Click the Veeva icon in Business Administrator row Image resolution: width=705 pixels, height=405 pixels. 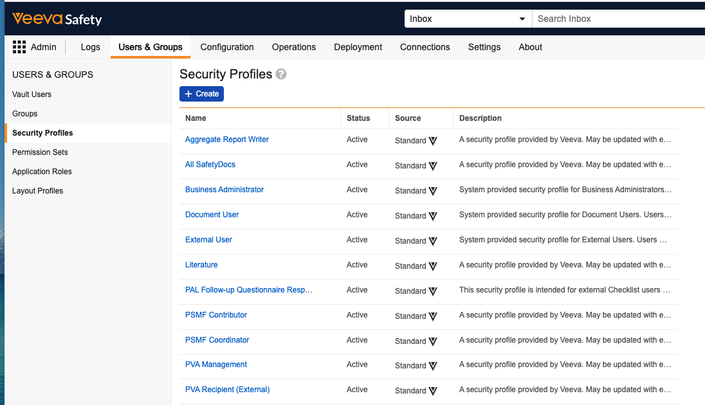tap(433, 191)
